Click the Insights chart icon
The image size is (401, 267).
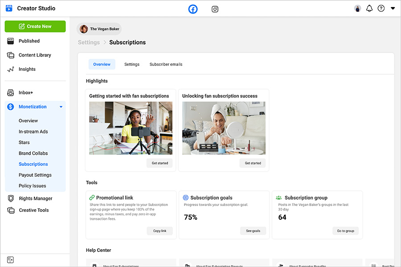(11, 69)
